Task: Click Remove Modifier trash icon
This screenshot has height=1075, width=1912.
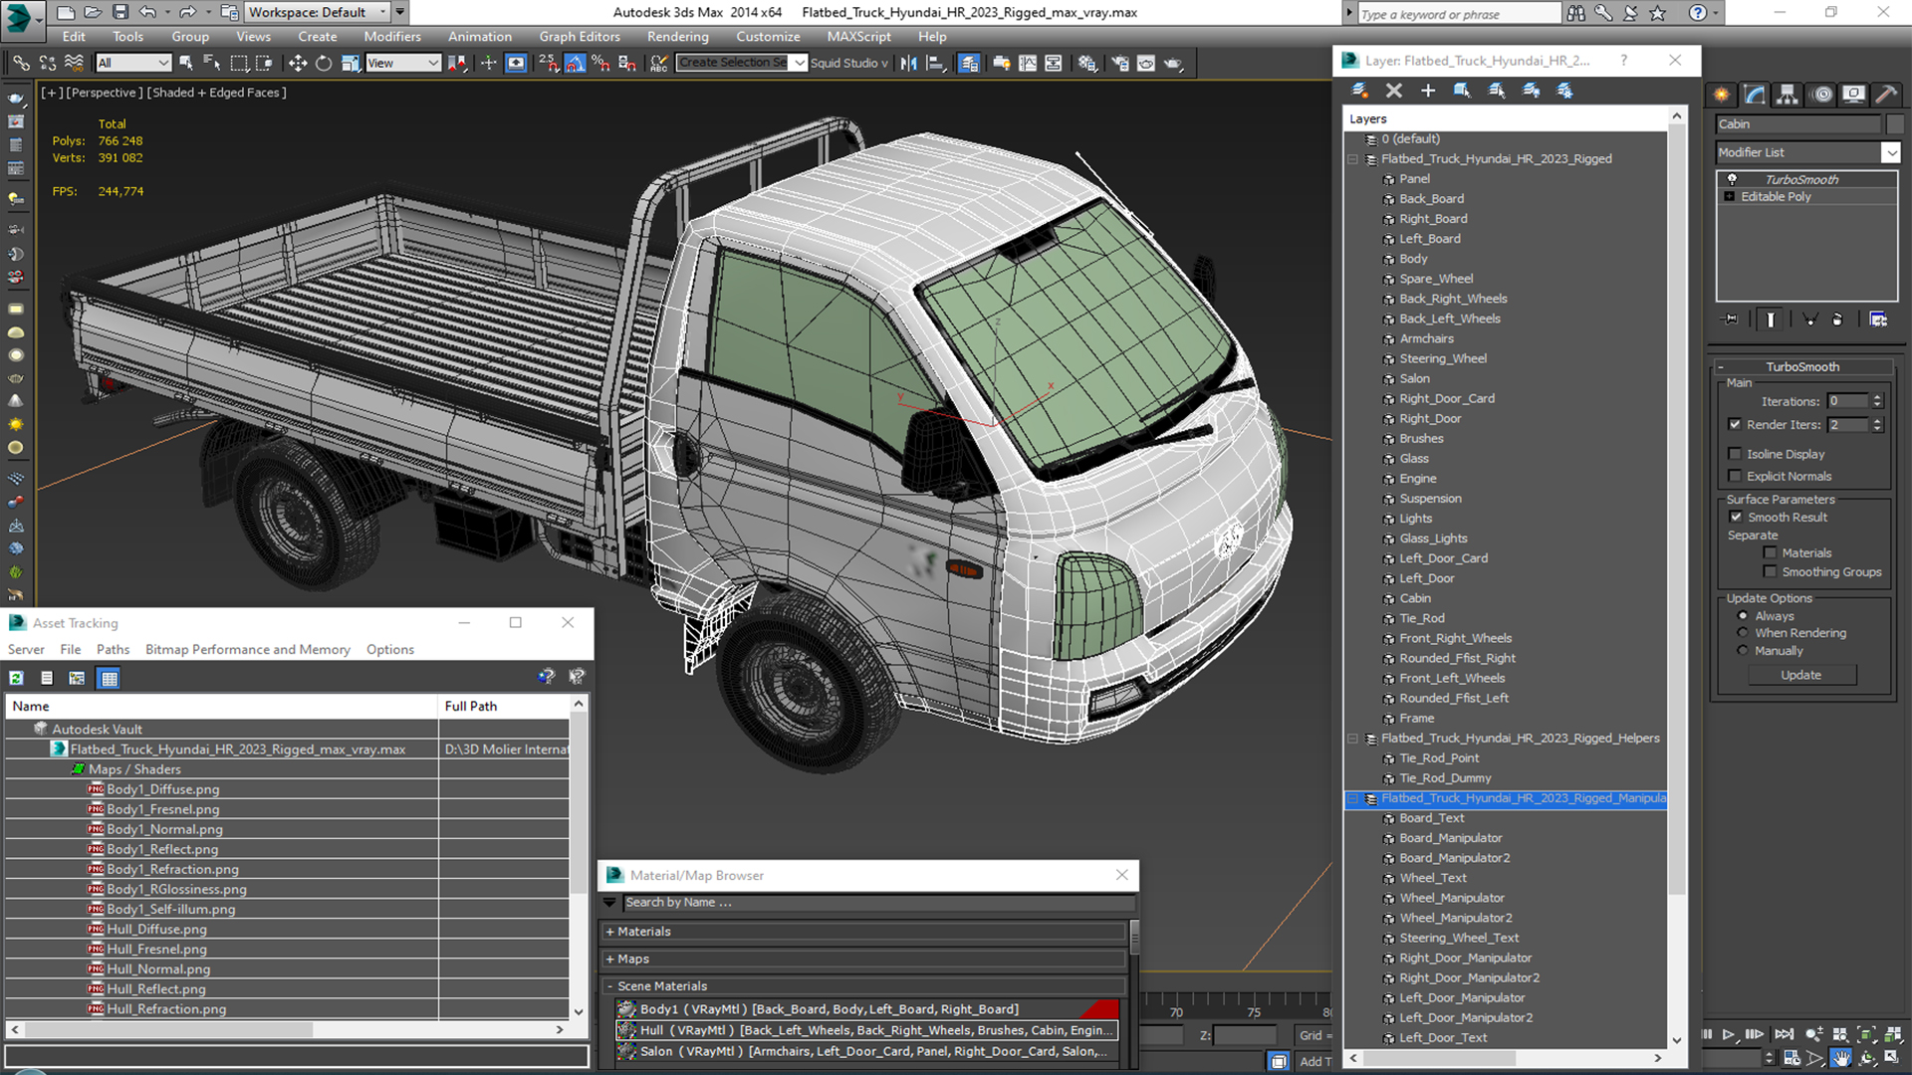Action: (x=1837, y=320)
